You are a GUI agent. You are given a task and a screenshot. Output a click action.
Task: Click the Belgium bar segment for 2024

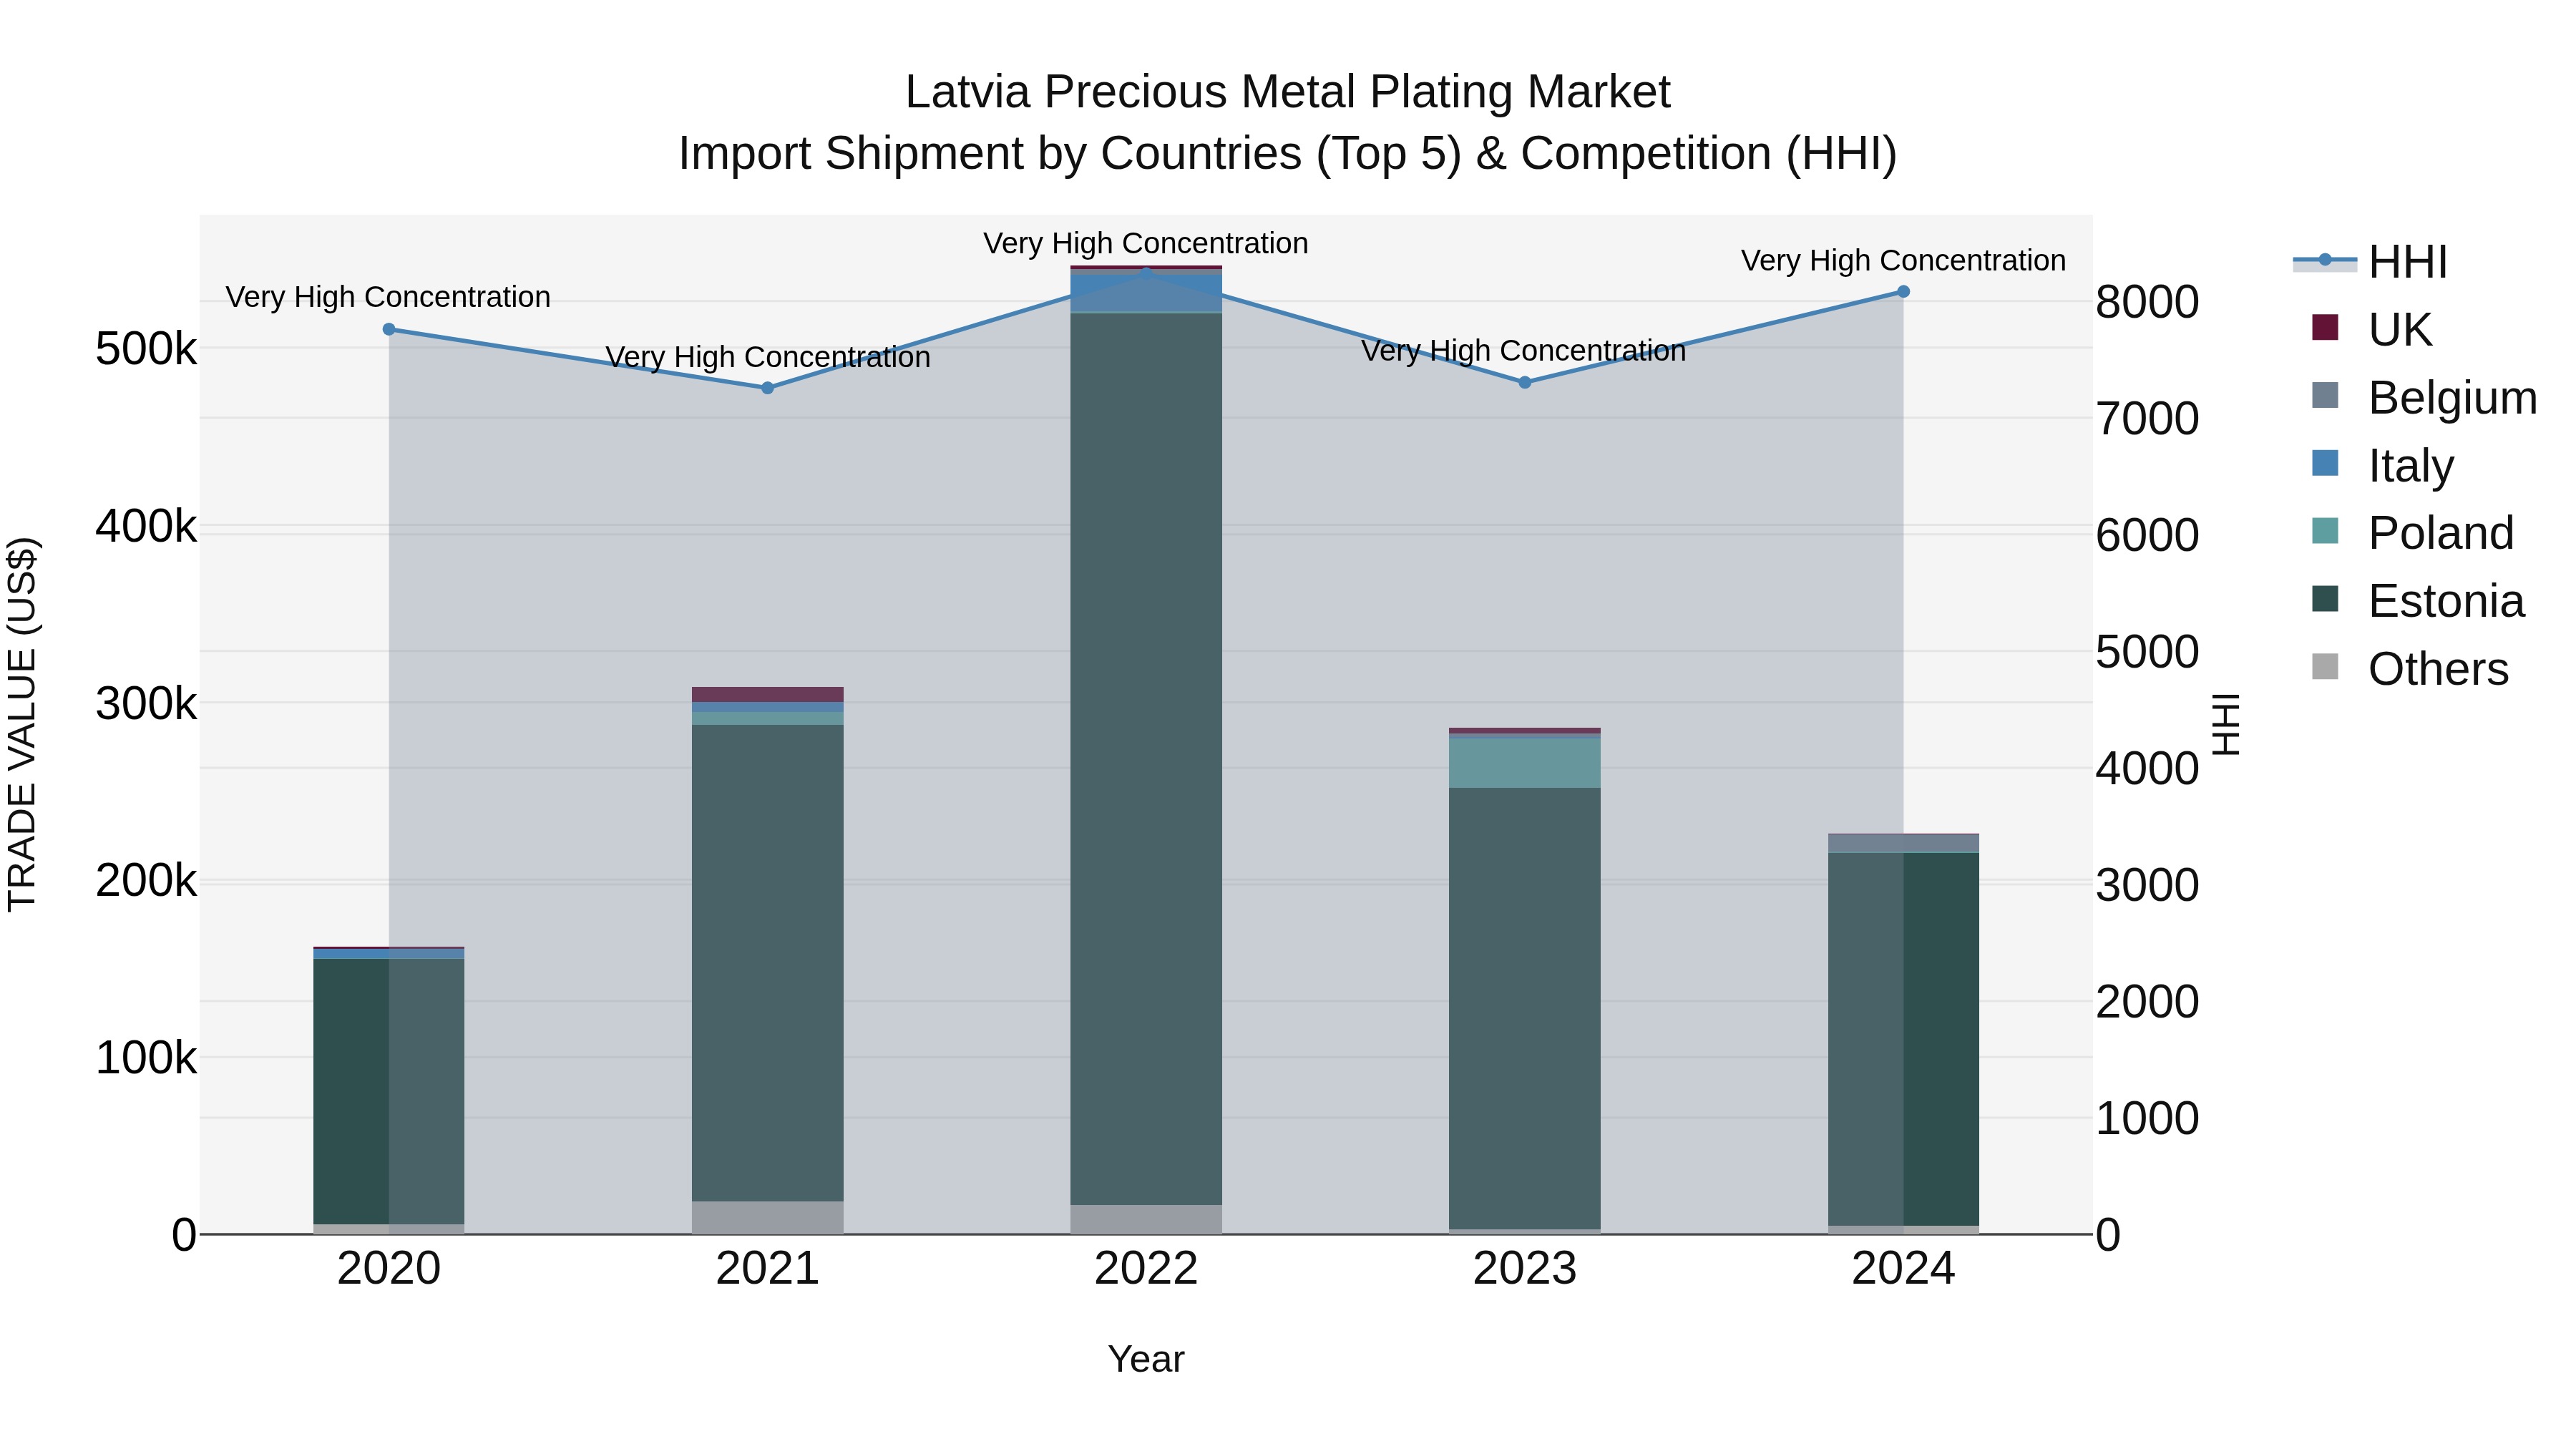(1903, 844)
